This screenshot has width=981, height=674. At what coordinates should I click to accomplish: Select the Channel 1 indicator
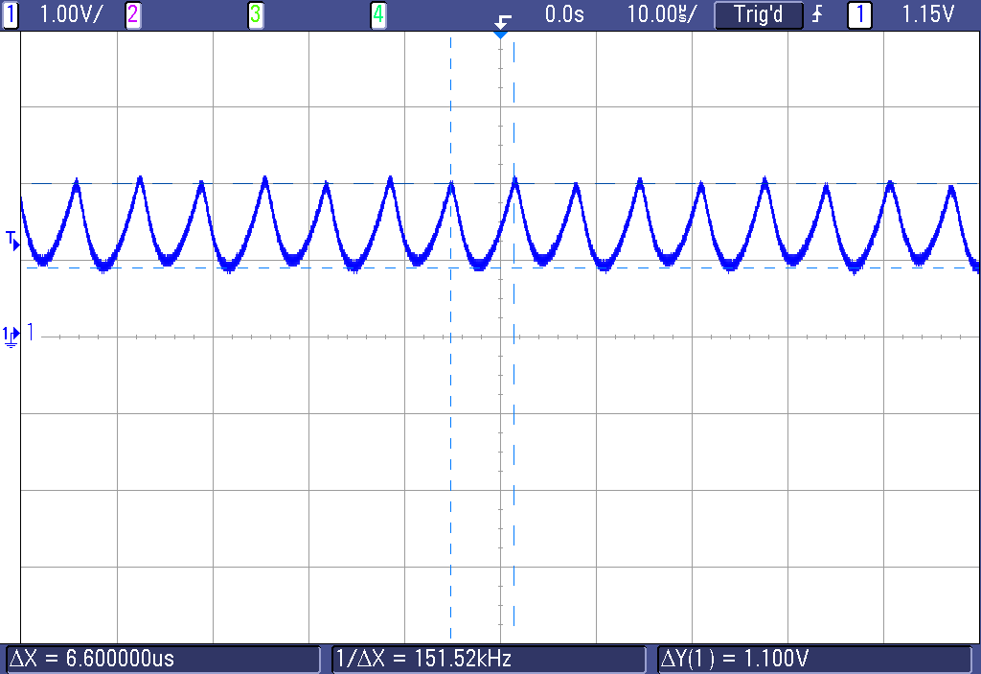[x=11, y=14]
